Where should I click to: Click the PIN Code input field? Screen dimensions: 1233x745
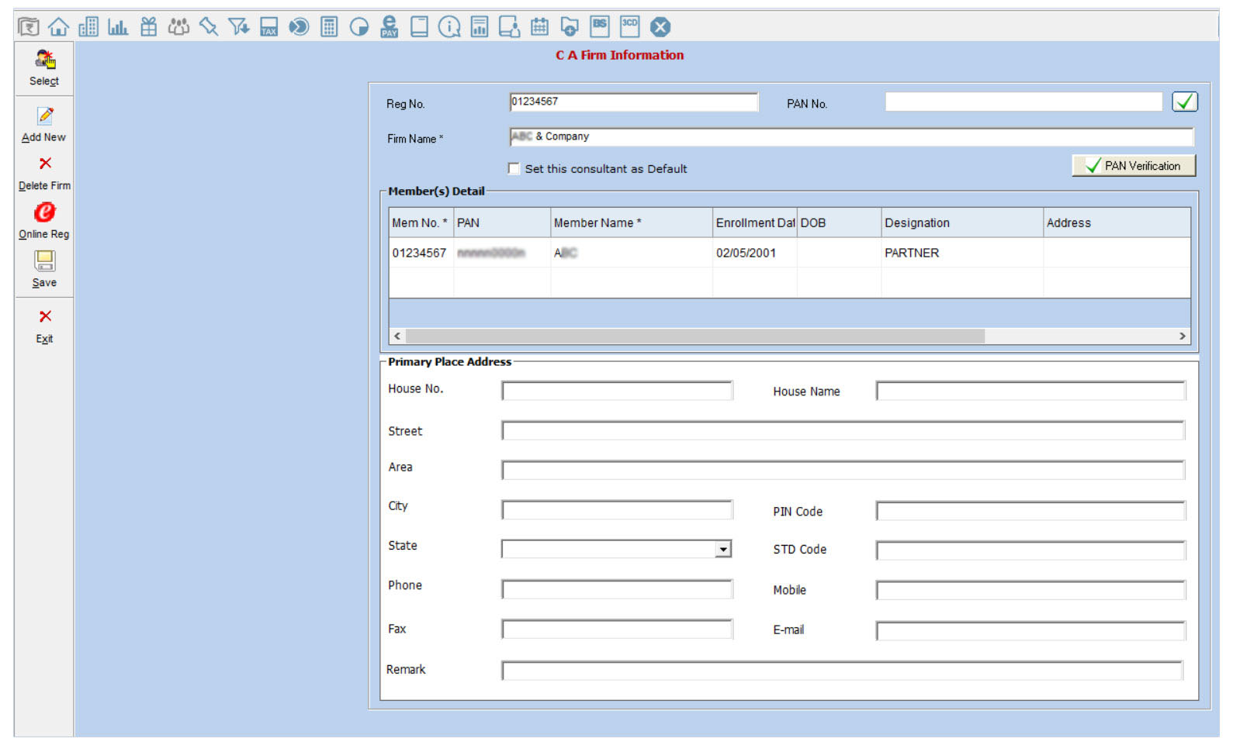[1030, 512]
